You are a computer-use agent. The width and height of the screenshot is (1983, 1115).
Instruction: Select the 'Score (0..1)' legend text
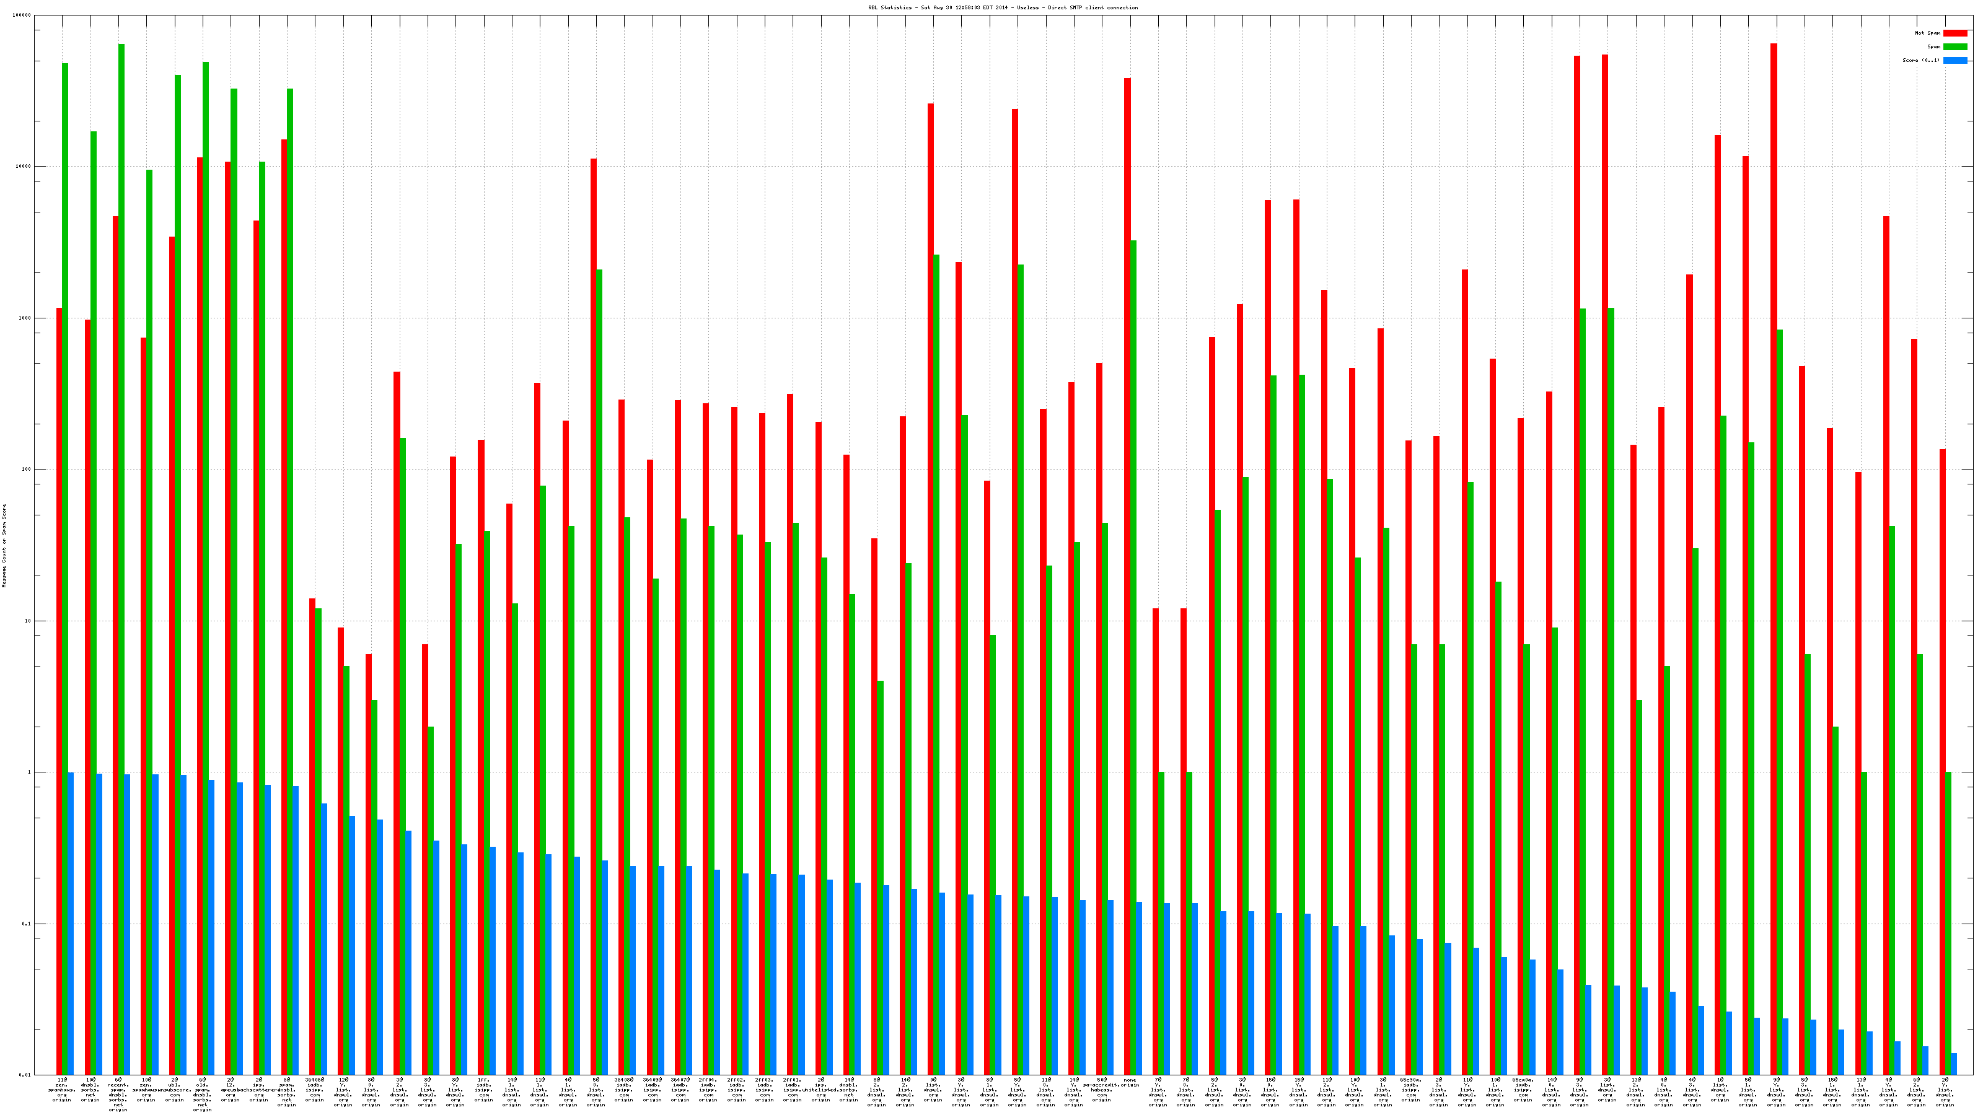pos(1920,60)
